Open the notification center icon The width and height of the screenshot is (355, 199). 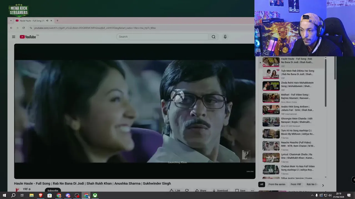pyautogui.click(x=349, y=195)
